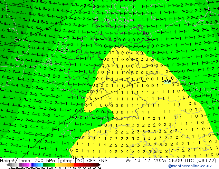219x169 pixels.
Task: Click the dark green swatch in the legend
Action: pos(45,165)
